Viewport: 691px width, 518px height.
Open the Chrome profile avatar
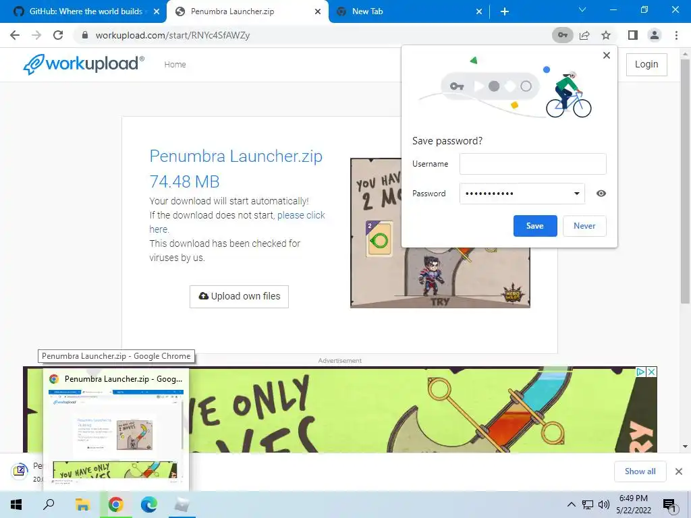655,35
